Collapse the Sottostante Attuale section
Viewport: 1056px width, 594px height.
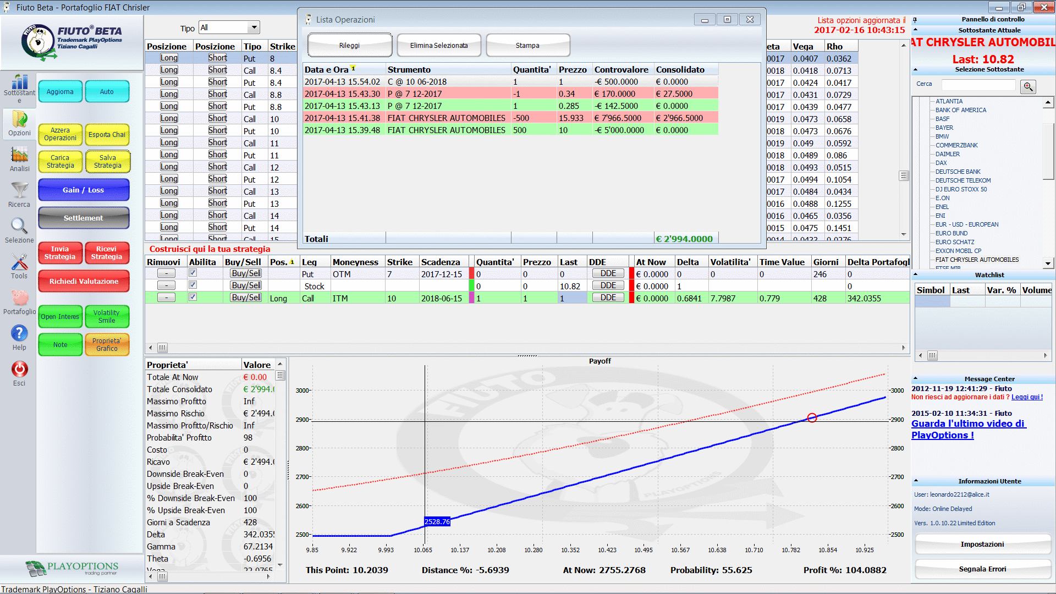coord(915,30)
